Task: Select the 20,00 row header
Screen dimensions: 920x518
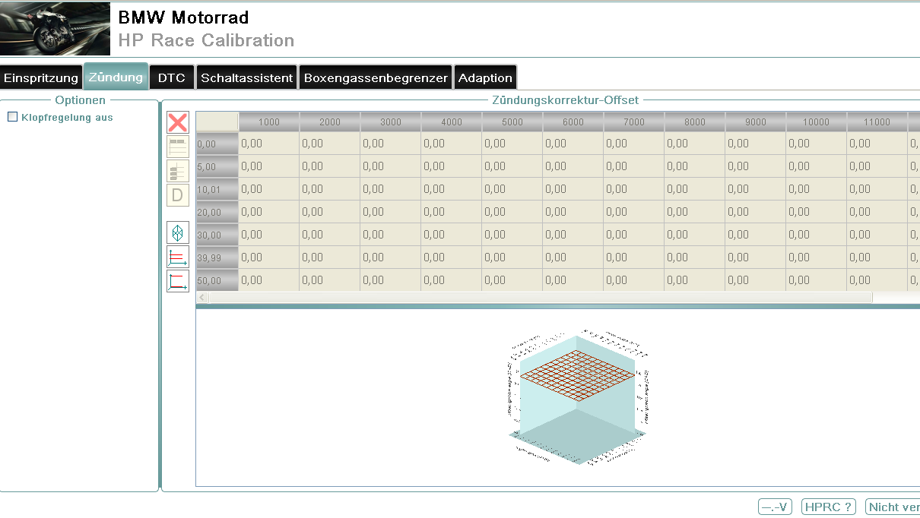Action: pyautogui.click(x=217, y=212)
